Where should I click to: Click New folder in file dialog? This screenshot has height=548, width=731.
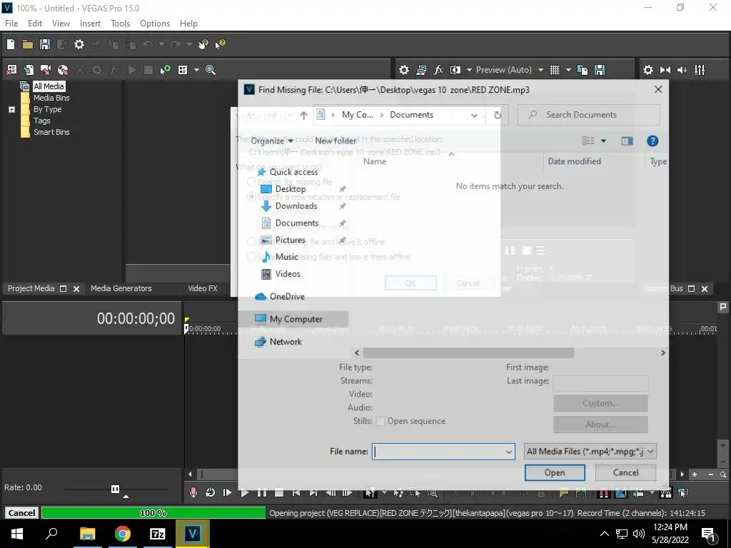point(336,141)
